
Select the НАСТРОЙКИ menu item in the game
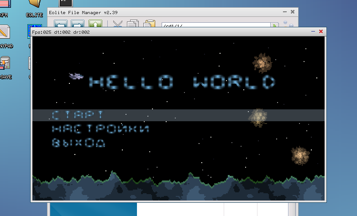100,129
